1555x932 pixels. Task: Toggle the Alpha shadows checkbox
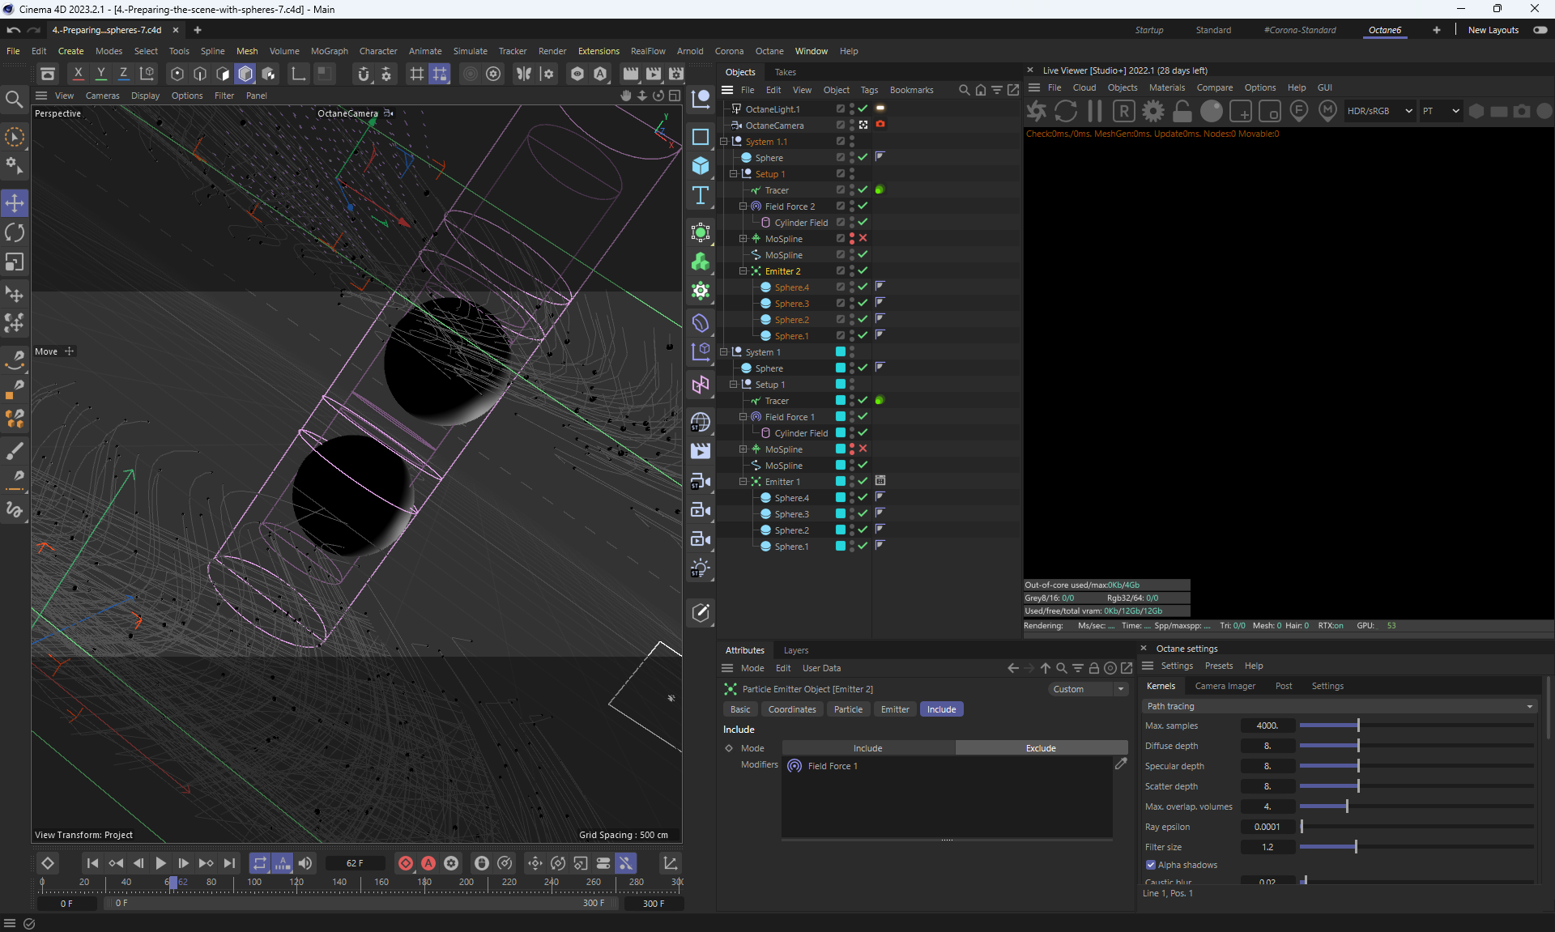1151,865
